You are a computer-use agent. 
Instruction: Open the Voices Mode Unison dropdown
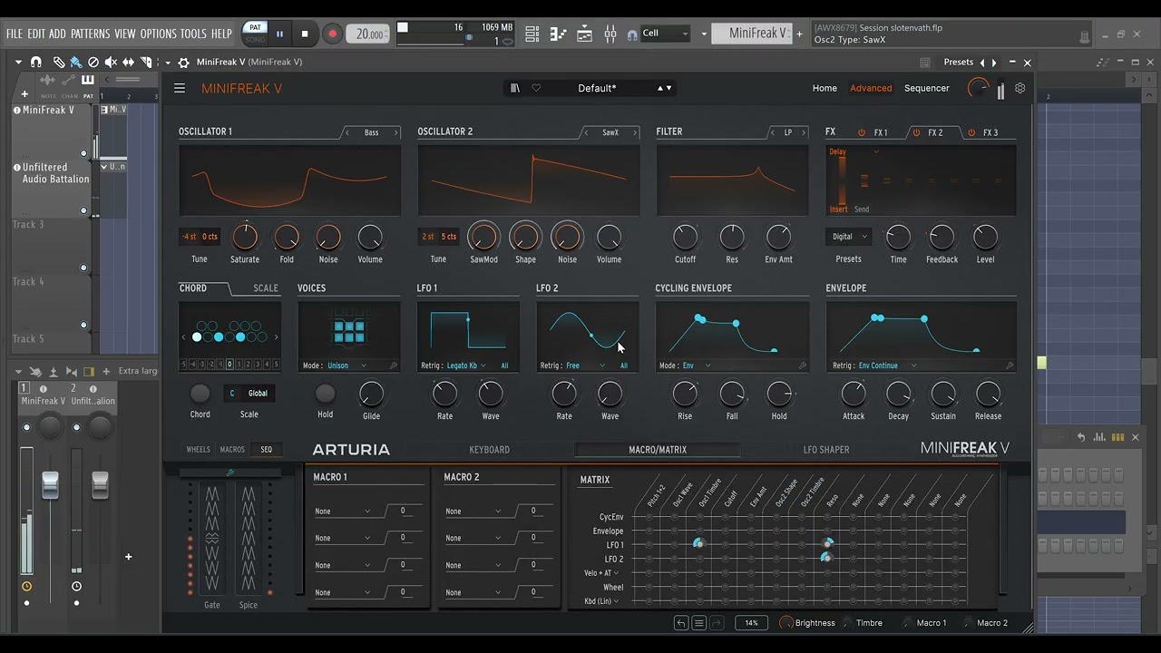click(x=347, y=365)
